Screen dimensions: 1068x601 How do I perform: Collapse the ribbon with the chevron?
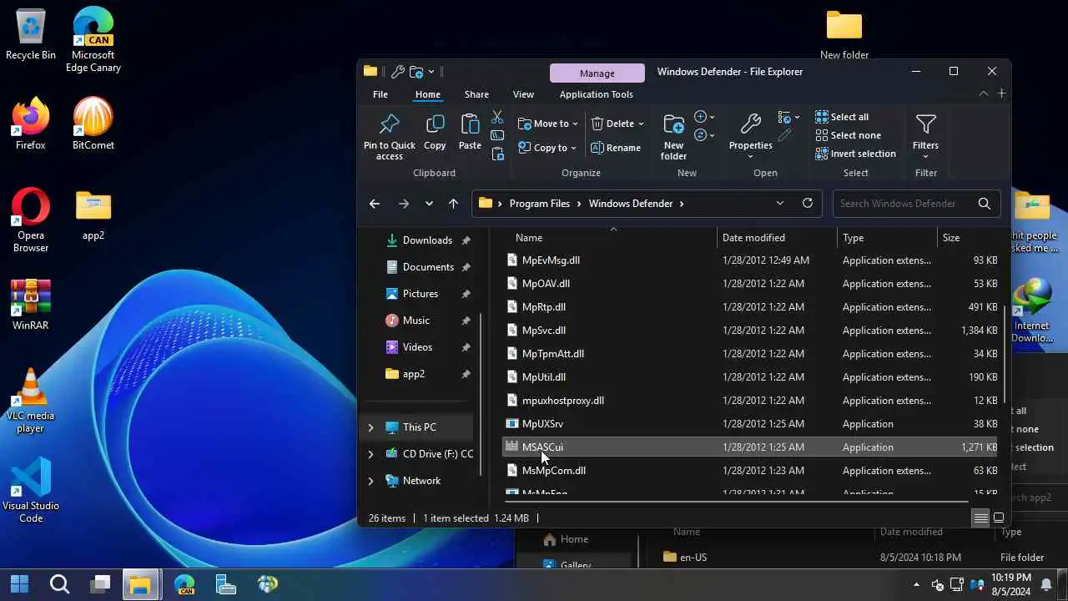(x=984, y=93)
